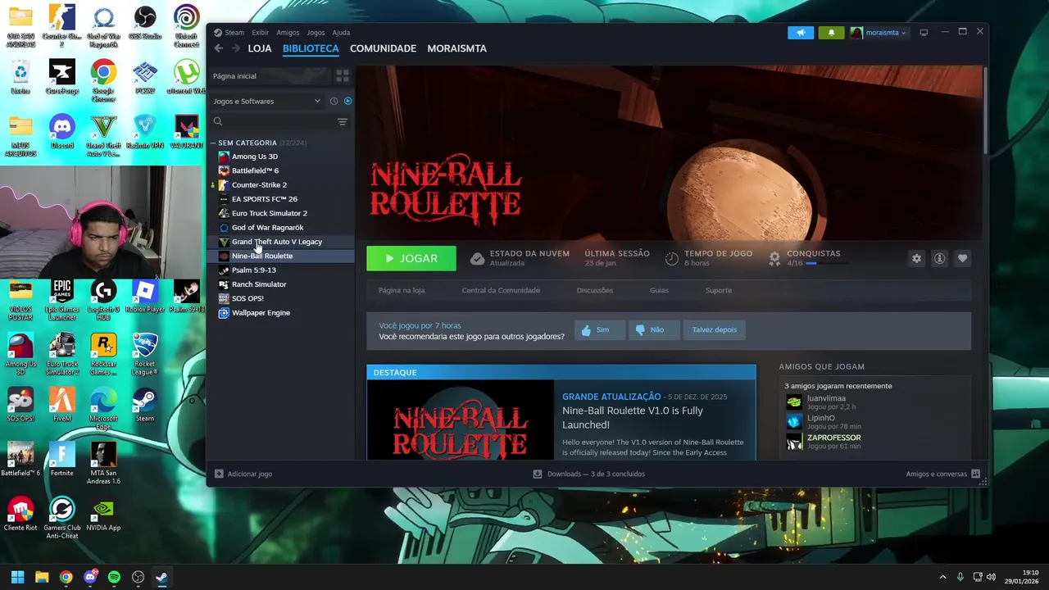
Task: Open Discussões link
Action: (x=595, y=290)
